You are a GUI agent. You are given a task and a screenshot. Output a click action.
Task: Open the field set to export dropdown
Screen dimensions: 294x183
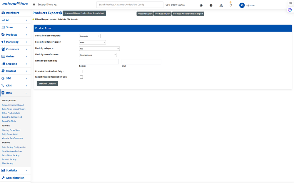pos(90,36)
